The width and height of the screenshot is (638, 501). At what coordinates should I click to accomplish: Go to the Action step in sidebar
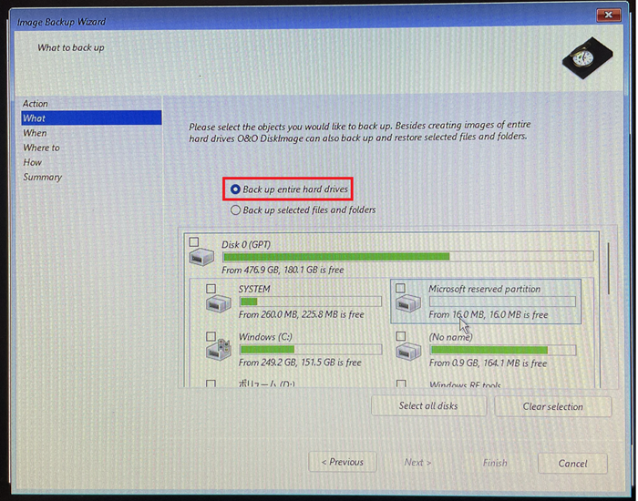tap(36, 104)
